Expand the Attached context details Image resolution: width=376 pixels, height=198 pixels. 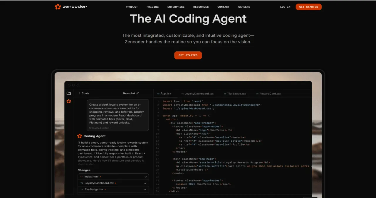100,128
